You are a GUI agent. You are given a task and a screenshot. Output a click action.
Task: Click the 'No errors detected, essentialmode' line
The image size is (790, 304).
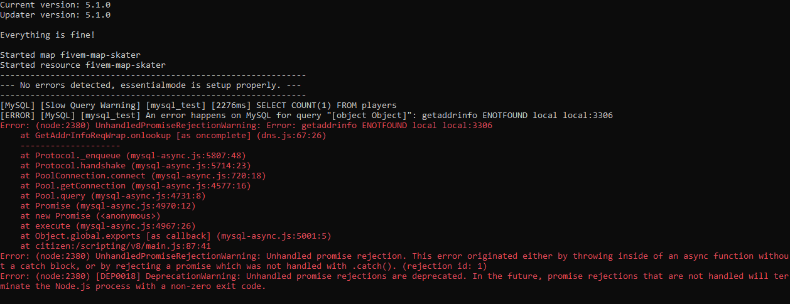coord(153,85)
